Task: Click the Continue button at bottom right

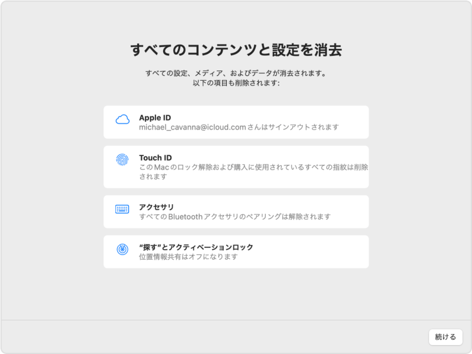Action: [445, 337]
